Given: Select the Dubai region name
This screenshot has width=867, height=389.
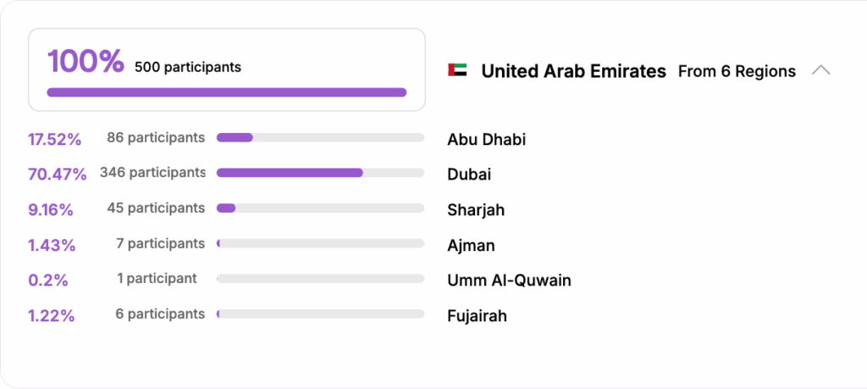Looking at the screenshot, I should point(469,175).
